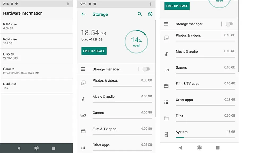Screen dimensions: 255x153
Task: Tap Photos & videos icon in middle screen
Action: tap(83, 83)
